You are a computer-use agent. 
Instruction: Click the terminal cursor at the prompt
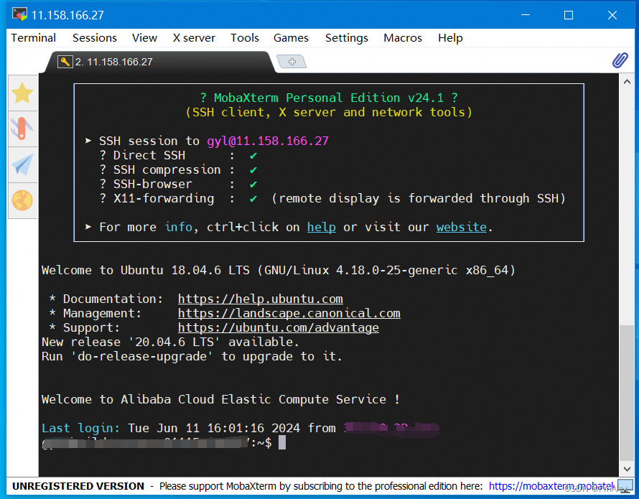(282, 442)
